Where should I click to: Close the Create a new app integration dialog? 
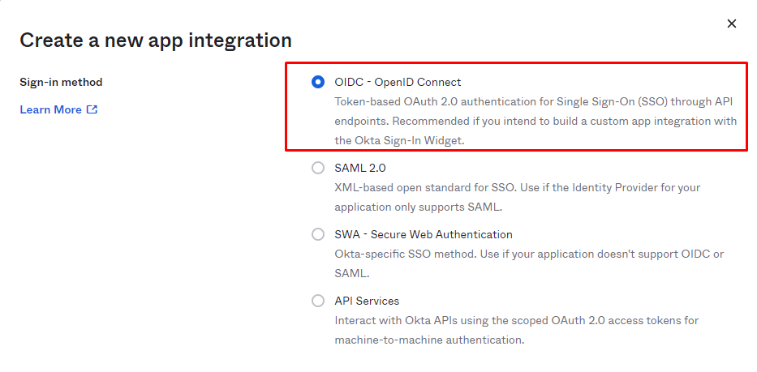point(732,24)
